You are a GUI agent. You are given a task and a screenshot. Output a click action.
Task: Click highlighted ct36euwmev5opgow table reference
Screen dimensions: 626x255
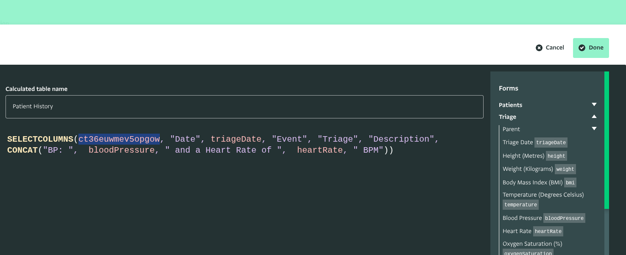(x=119, y=139)
